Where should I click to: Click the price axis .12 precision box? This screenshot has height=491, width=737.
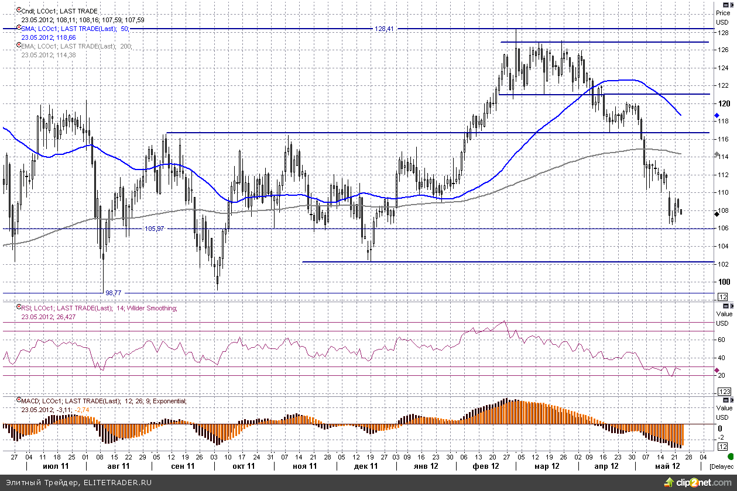[x=722, y=298]
